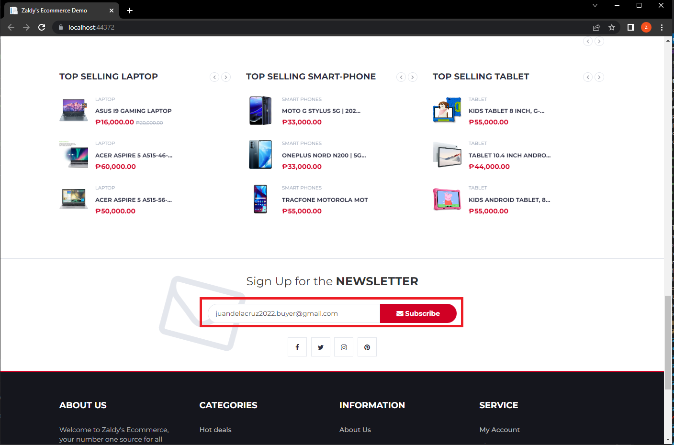The image size is (674, 445).
Task: Click the envelope icon inside the Subscribe button
Action: 400,313
